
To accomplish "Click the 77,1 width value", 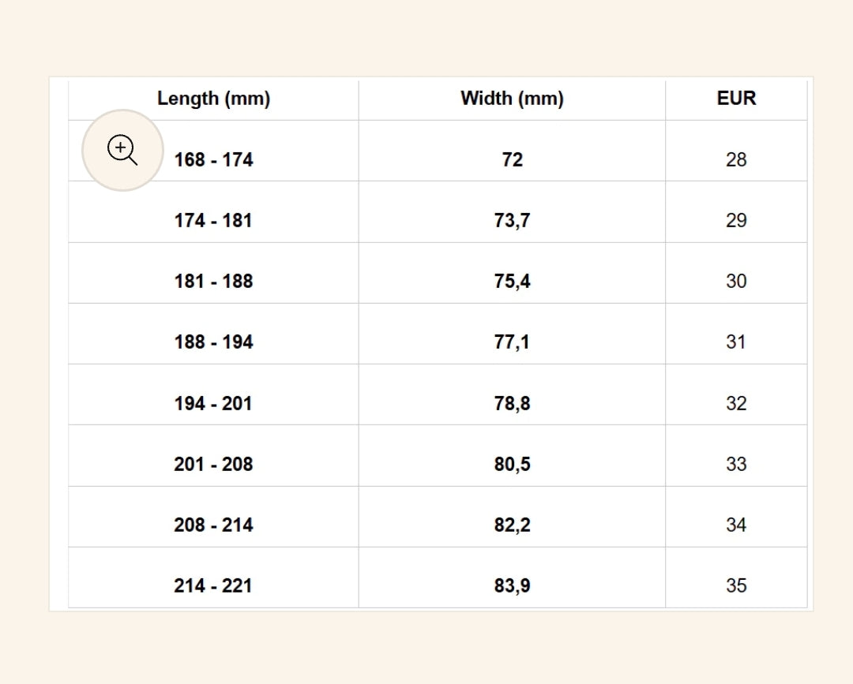I will click(512, 342).
